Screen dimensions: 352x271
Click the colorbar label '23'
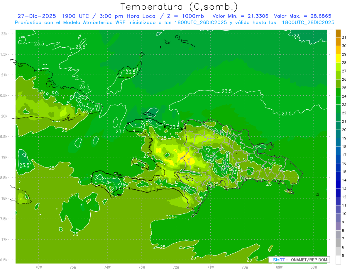344,104
